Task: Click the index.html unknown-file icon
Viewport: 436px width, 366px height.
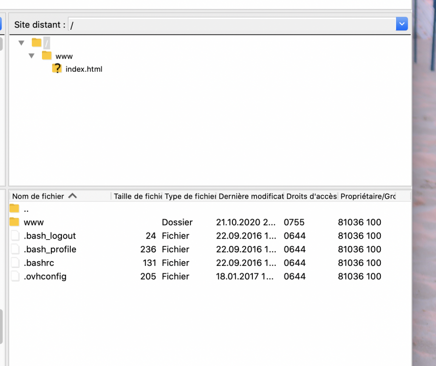Action: tap(57, 69)
